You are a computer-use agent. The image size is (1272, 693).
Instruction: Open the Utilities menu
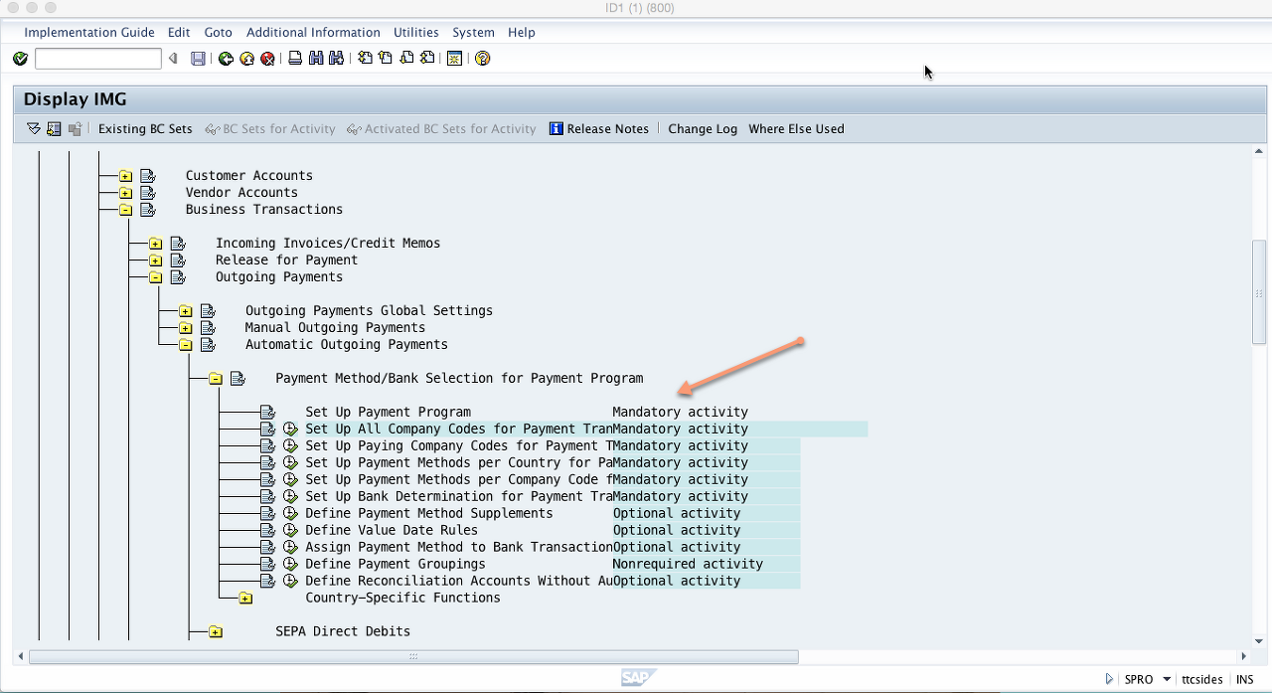pyautogui.click(x=416, y=32)
